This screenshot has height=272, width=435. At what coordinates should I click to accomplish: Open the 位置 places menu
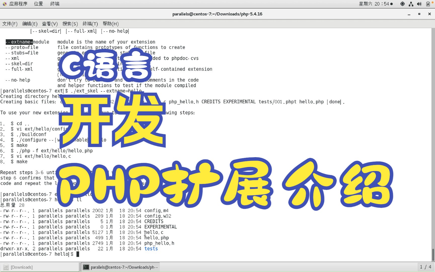(x=39, y=4)
